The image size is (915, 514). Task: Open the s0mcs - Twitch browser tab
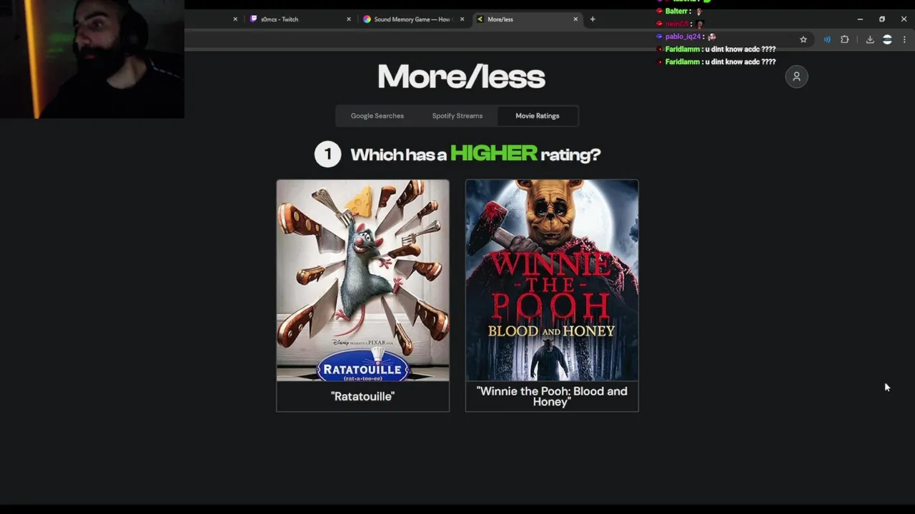click(300, 19)
